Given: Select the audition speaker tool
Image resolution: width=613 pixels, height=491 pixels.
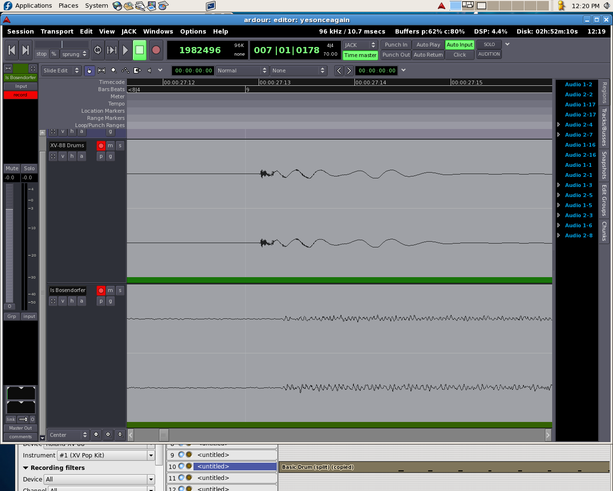Looking at the screenshot, I should (x=149, y=70).
